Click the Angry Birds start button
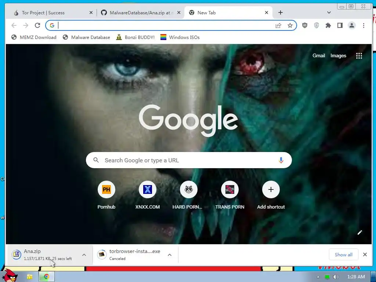 pos(10,275)
